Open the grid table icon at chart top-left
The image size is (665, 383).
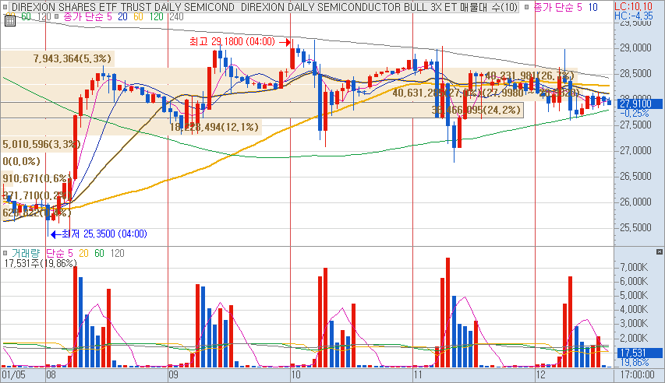point(10,21)
